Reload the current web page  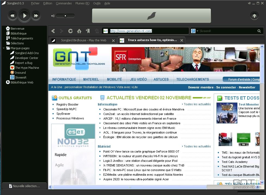pos(71,31)
